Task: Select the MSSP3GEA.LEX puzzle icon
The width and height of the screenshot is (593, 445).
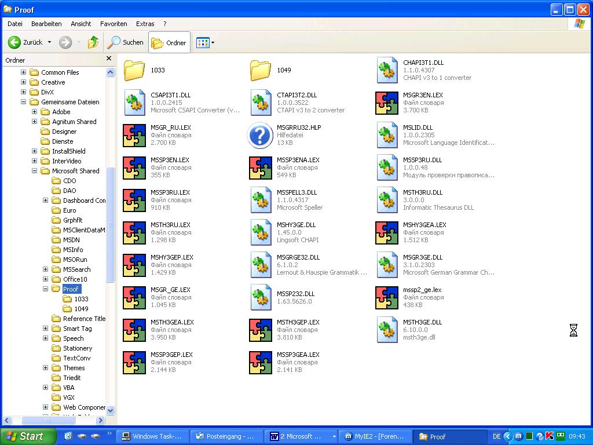Action: click(x=260, y=363)
